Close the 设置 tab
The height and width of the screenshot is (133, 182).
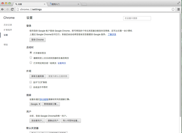pyautogui.click(x=45, y=4)
